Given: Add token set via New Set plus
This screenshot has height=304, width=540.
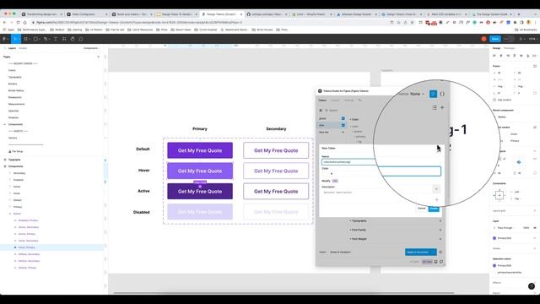Looking at the screenshot, I should (x=343, y=132).
